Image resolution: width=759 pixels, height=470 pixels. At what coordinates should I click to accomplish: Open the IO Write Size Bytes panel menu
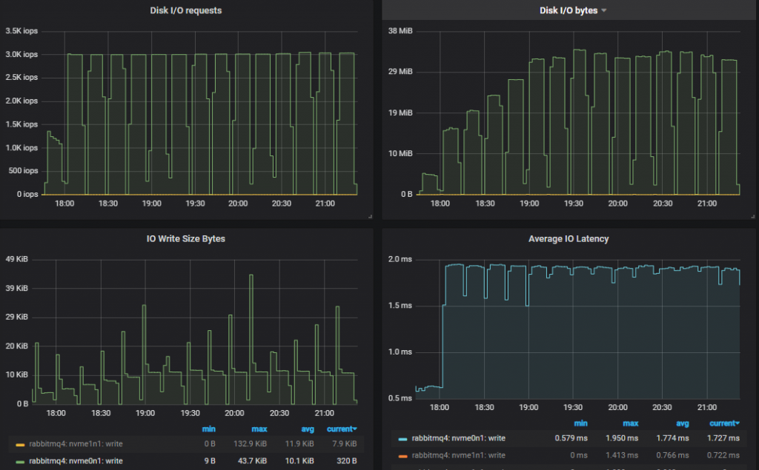185,238
